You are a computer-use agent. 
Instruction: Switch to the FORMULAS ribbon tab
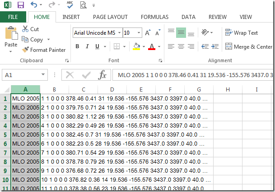pos(154,17)
